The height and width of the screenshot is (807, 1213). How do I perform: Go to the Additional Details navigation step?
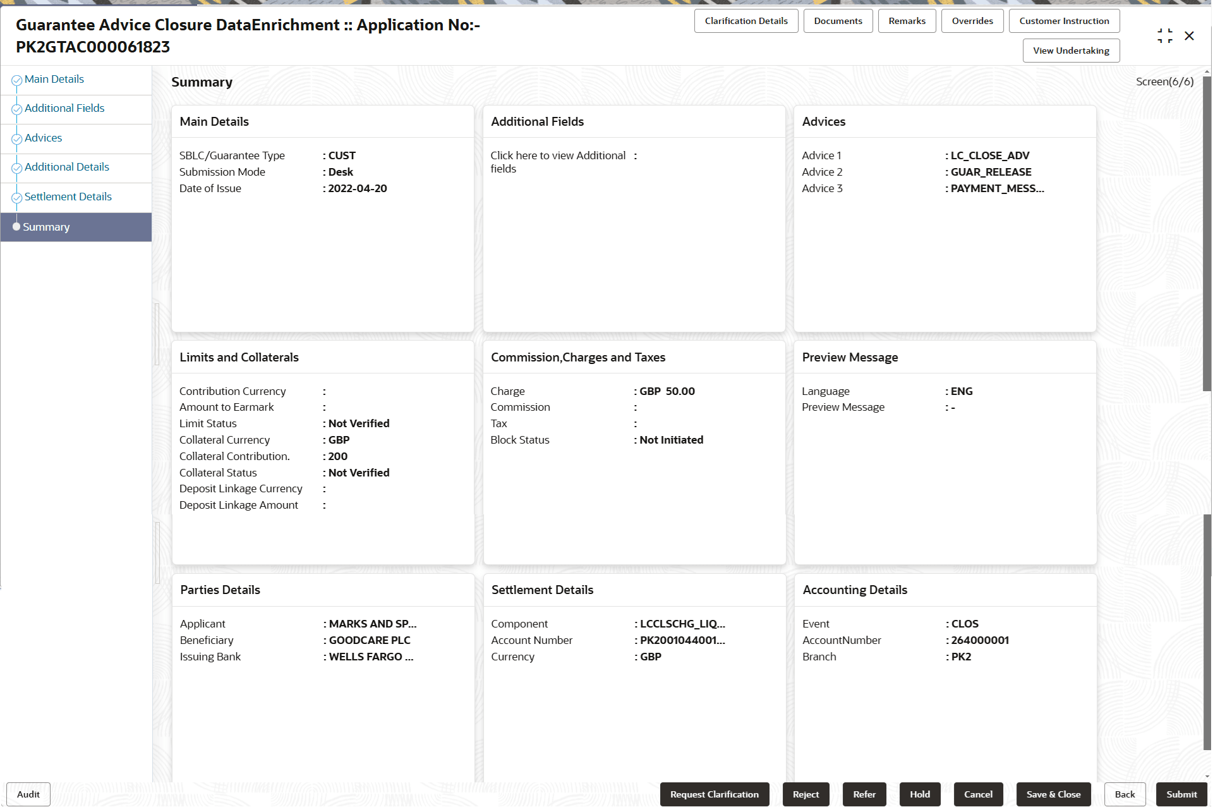coord(66,167)
